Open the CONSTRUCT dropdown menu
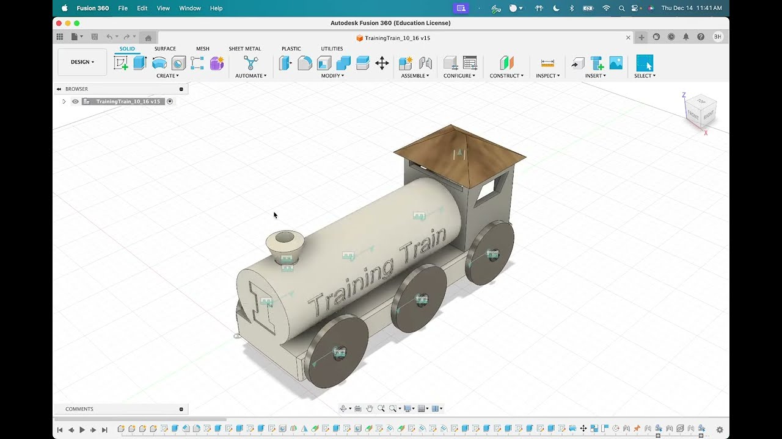 tap(506, 76)
